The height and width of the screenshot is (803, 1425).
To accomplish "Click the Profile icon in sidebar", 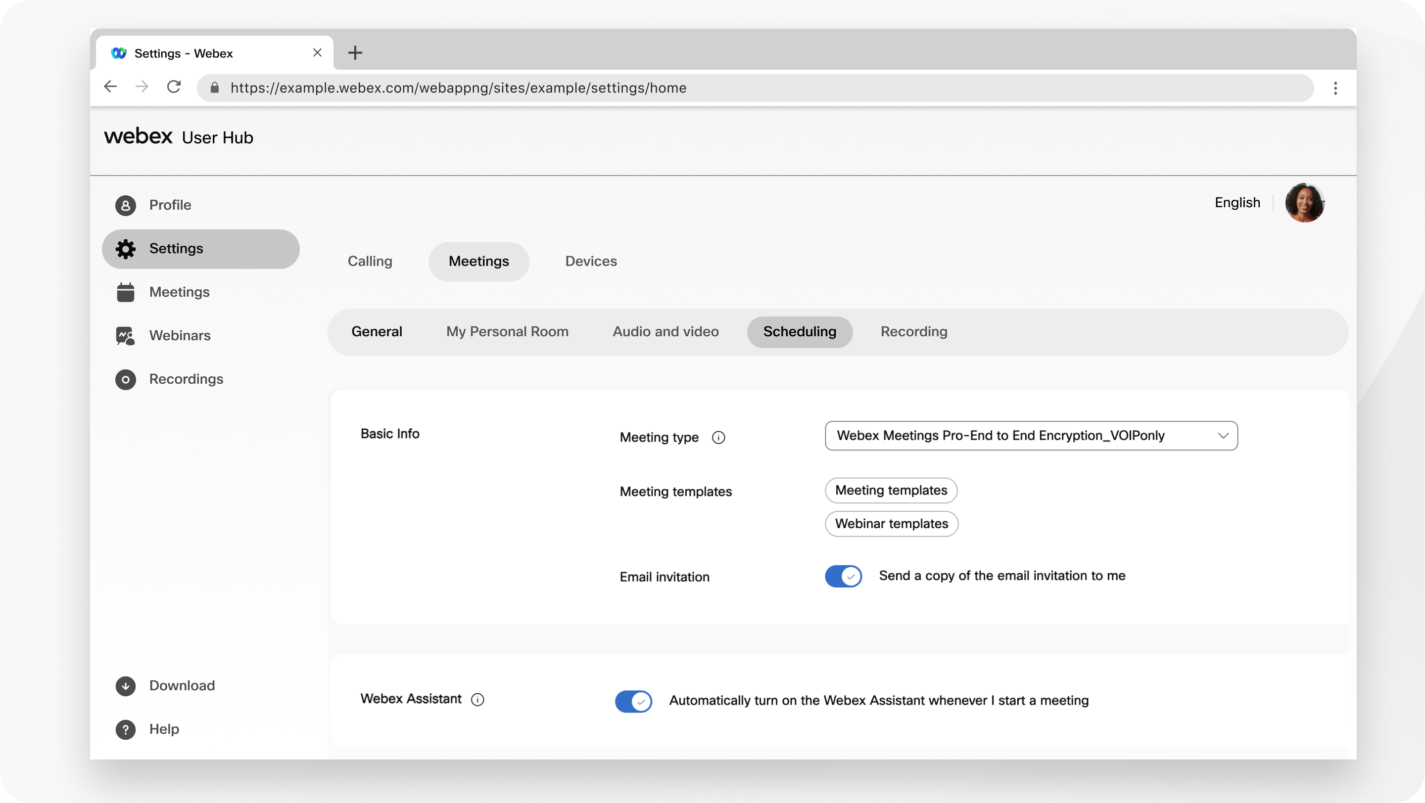I will point(125,205).
